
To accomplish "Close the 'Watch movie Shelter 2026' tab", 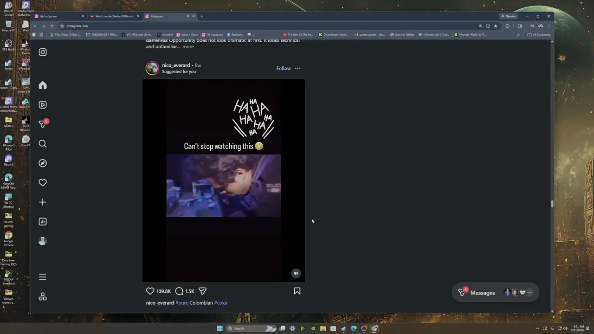I will pyautogui.click(x=138, y=16).
